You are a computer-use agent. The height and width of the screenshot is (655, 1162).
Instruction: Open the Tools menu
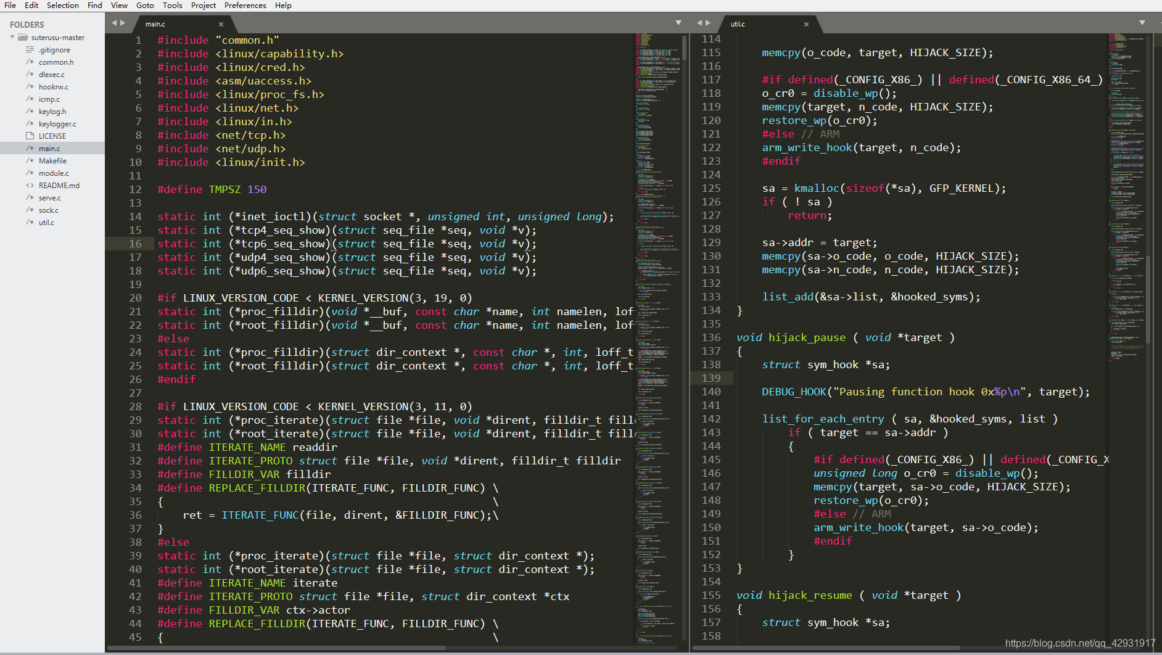tap(173, 5)
